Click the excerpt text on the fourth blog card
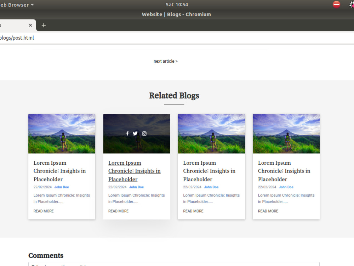This screenshot has width=354, height=266. click(x=286, y=198)
